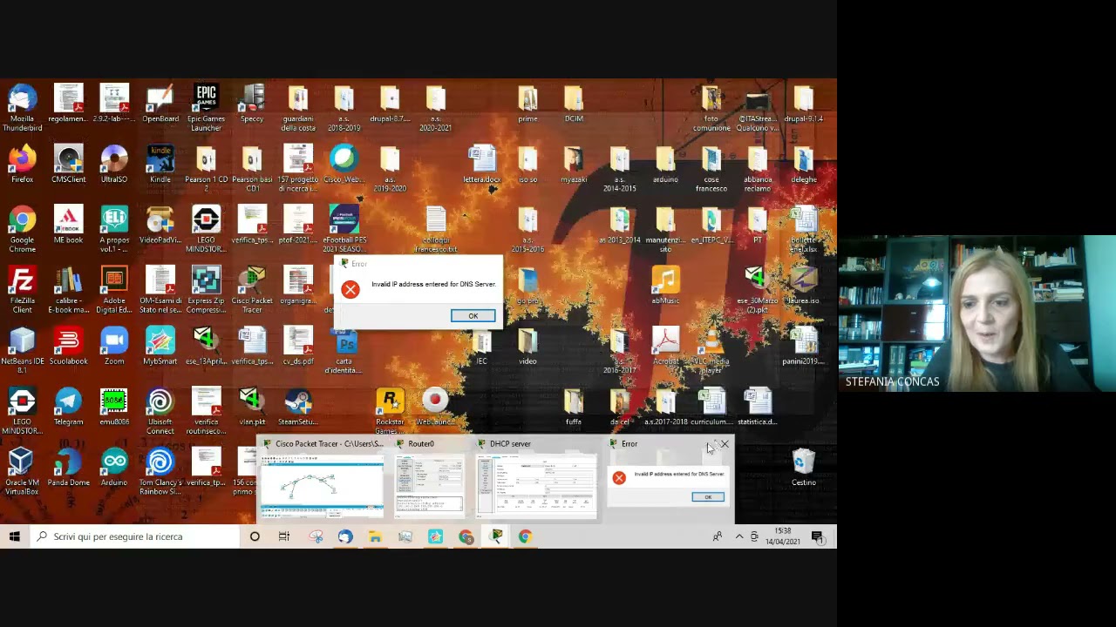
Task: Open Cortana from the taskbar
Action: [x=255, y=536]
